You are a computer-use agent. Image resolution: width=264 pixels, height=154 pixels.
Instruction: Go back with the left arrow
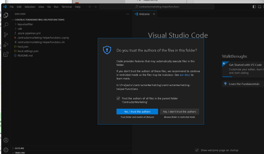(x=90, y=7)
